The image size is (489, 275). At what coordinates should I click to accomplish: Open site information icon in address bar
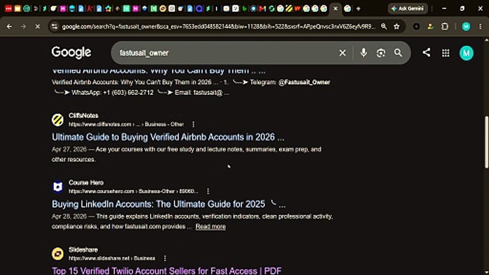pyautogui.click(x=55, y=26)
